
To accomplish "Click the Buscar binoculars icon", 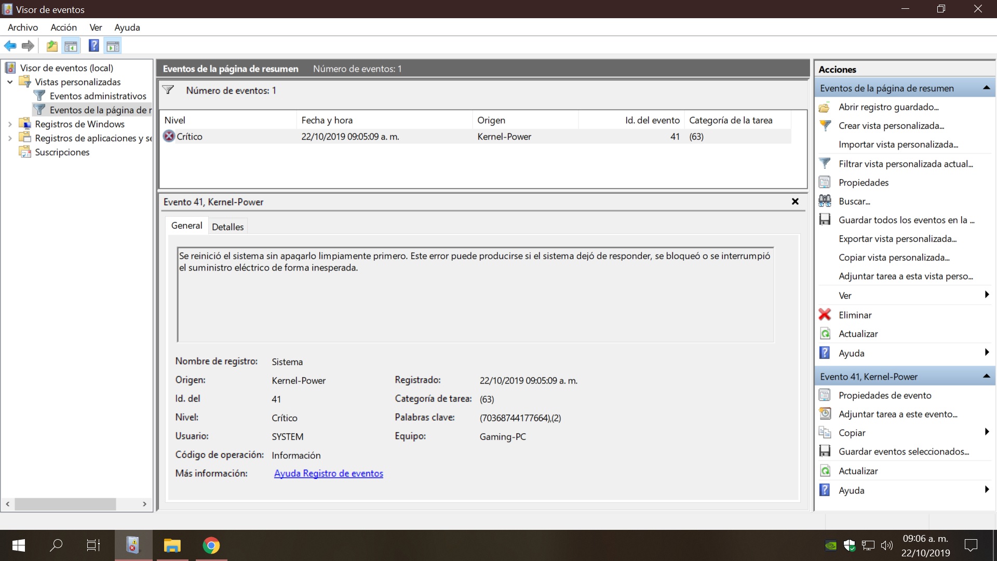I will pos(825,201).
